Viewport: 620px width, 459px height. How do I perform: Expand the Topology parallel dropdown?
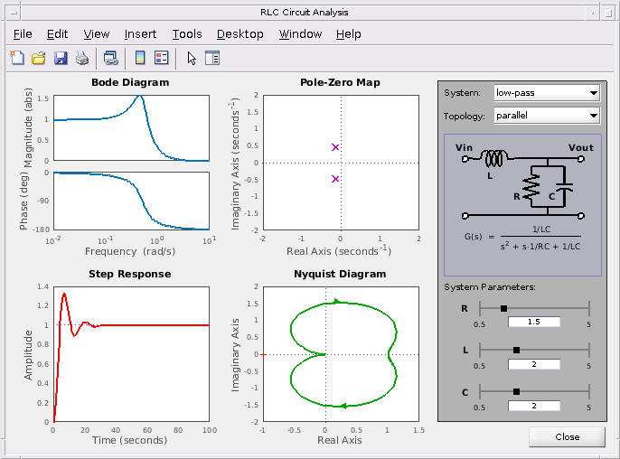(x=547, y=116)
